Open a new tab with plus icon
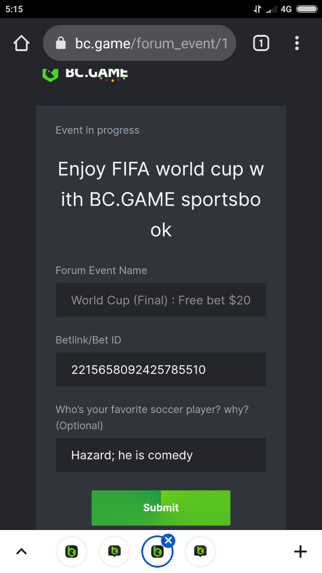This screenshot has height=573, width=322. pos(301,552)
